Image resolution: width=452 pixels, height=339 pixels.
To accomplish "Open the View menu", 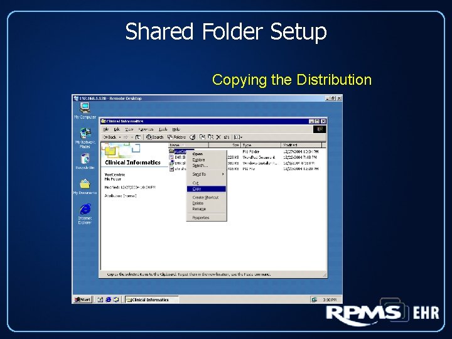I will [x=129, y=129].
